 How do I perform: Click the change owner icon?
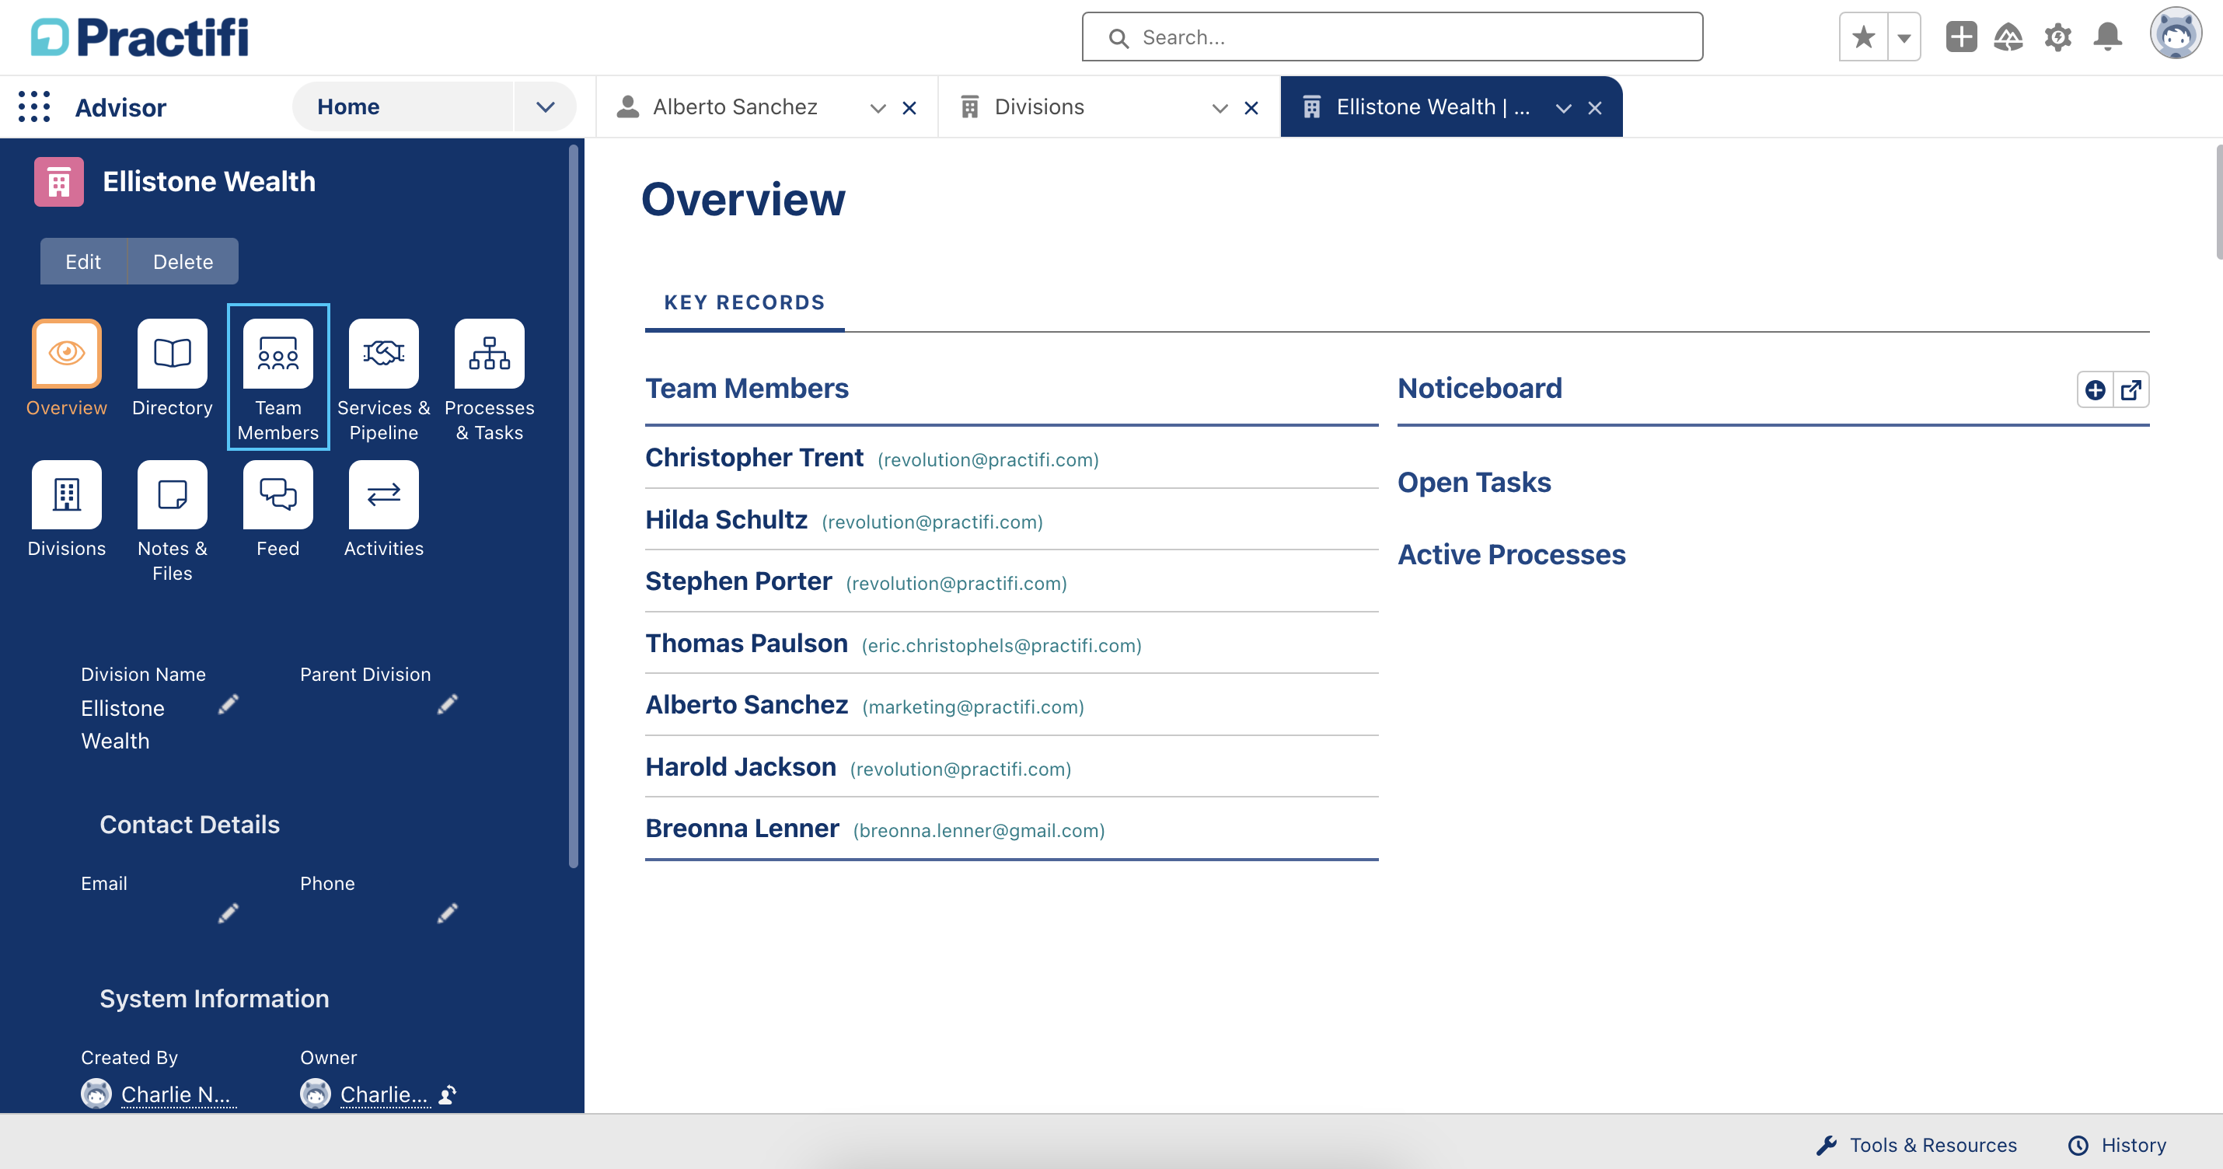(447, 1095)
